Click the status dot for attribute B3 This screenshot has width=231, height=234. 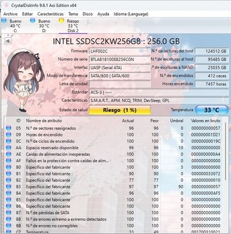click(8, 187)
